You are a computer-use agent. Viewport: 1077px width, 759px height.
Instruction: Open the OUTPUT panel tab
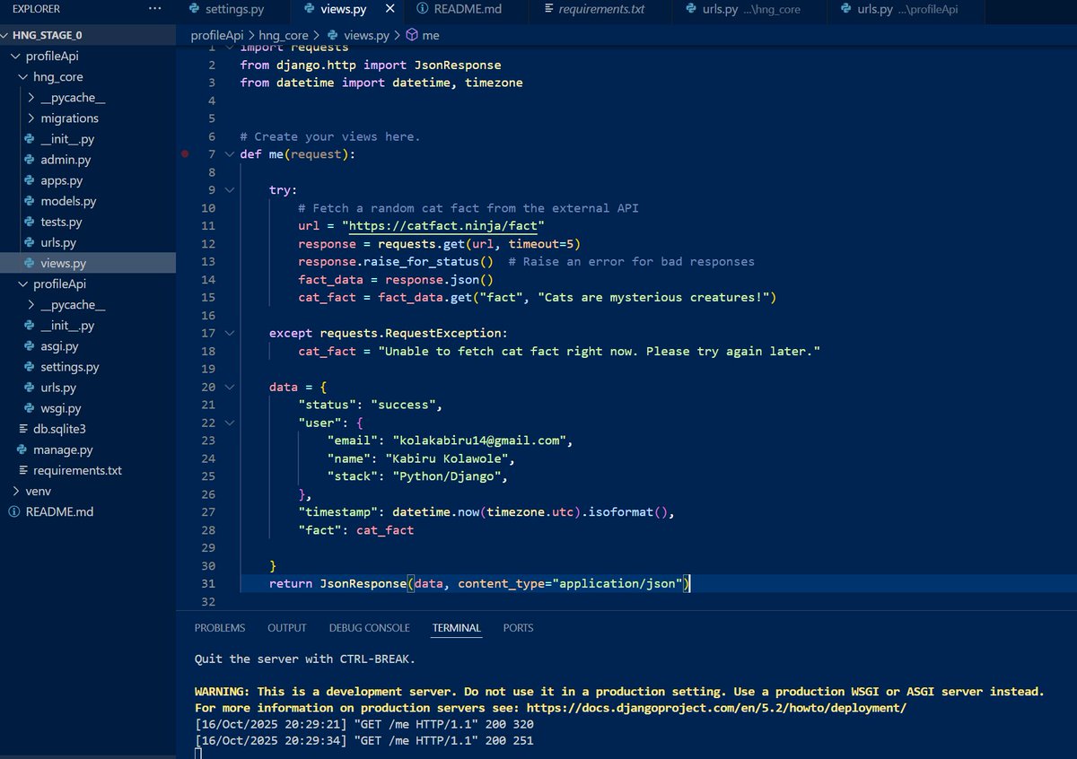tap(287, 628)
